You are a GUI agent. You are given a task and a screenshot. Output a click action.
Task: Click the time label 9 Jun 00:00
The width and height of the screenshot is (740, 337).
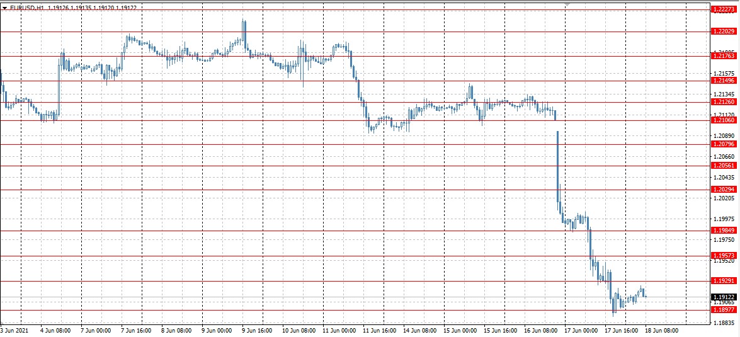(x=217, y=331)
